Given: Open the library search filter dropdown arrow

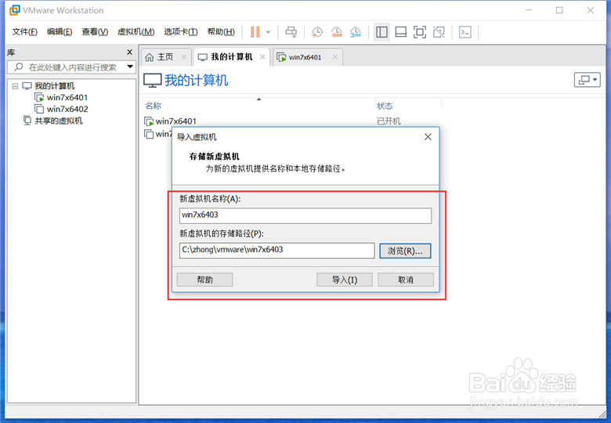Looking at the screenshot, I should pyautogui.click(x=130, y=67).
